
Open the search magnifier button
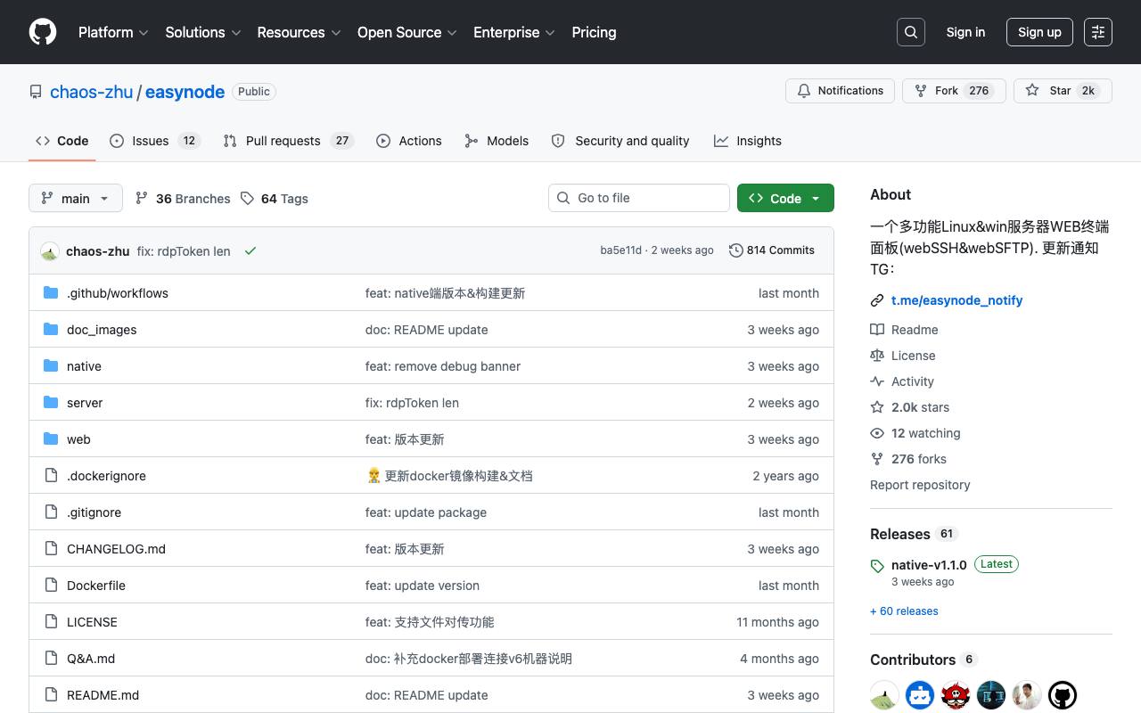911,32
